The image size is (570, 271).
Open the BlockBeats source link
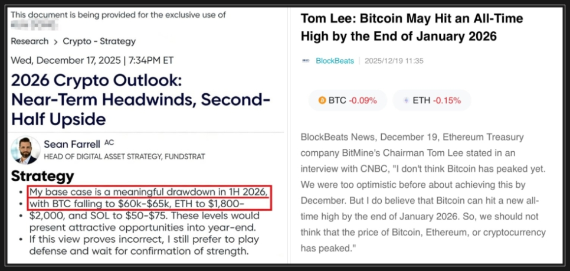click(x=334, y=61)
